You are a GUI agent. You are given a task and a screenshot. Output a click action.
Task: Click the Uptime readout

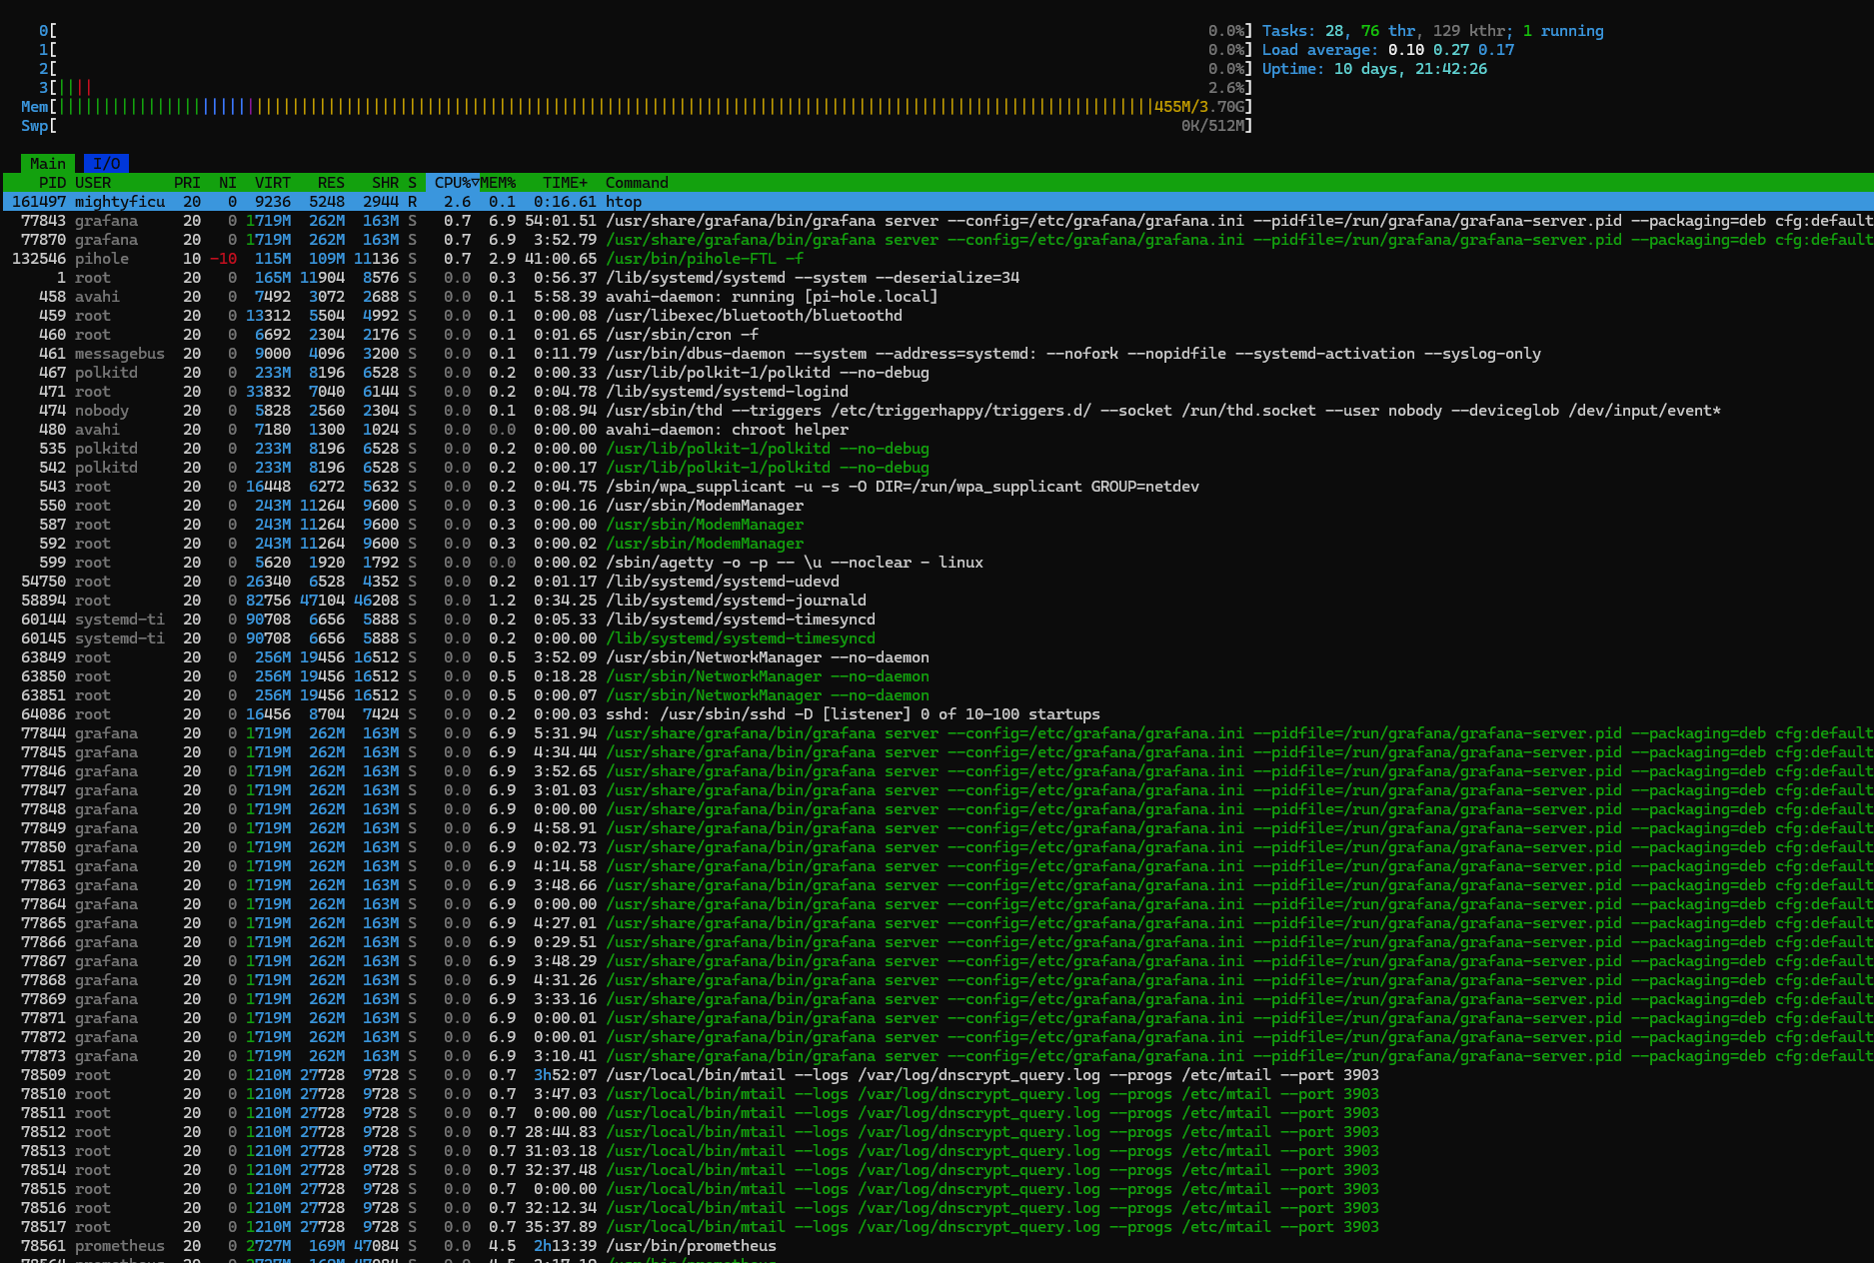(1374, 69)
